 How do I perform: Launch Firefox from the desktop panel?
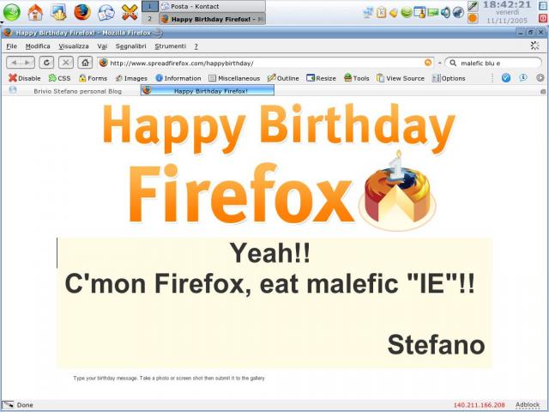(81, 12)
